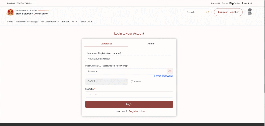Screen dimensions: 265x126
Task: Switch to the Admin tab
Action: (151, 44)
